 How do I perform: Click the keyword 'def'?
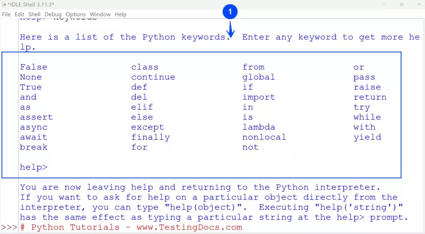click(x=139, y=87)
